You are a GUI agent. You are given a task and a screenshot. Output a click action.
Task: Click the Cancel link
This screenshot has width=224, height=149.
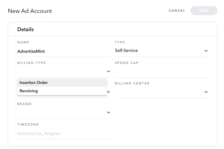(177, 11)
